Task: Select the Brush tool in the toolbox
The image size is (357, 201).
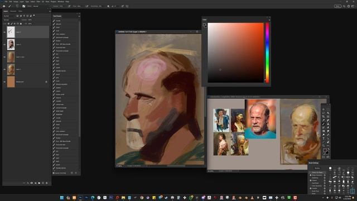Action: click(324, 124)
